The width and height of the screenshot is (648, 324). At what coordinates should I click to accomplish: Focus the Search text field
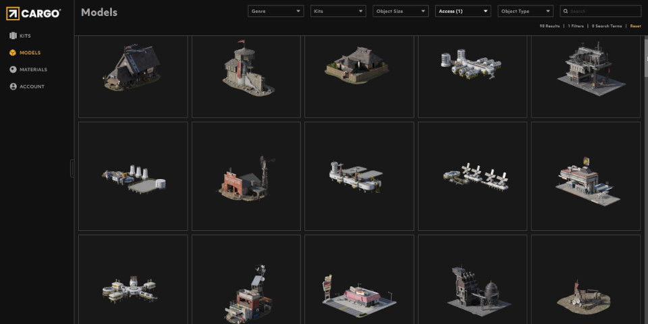coord(604,11)
